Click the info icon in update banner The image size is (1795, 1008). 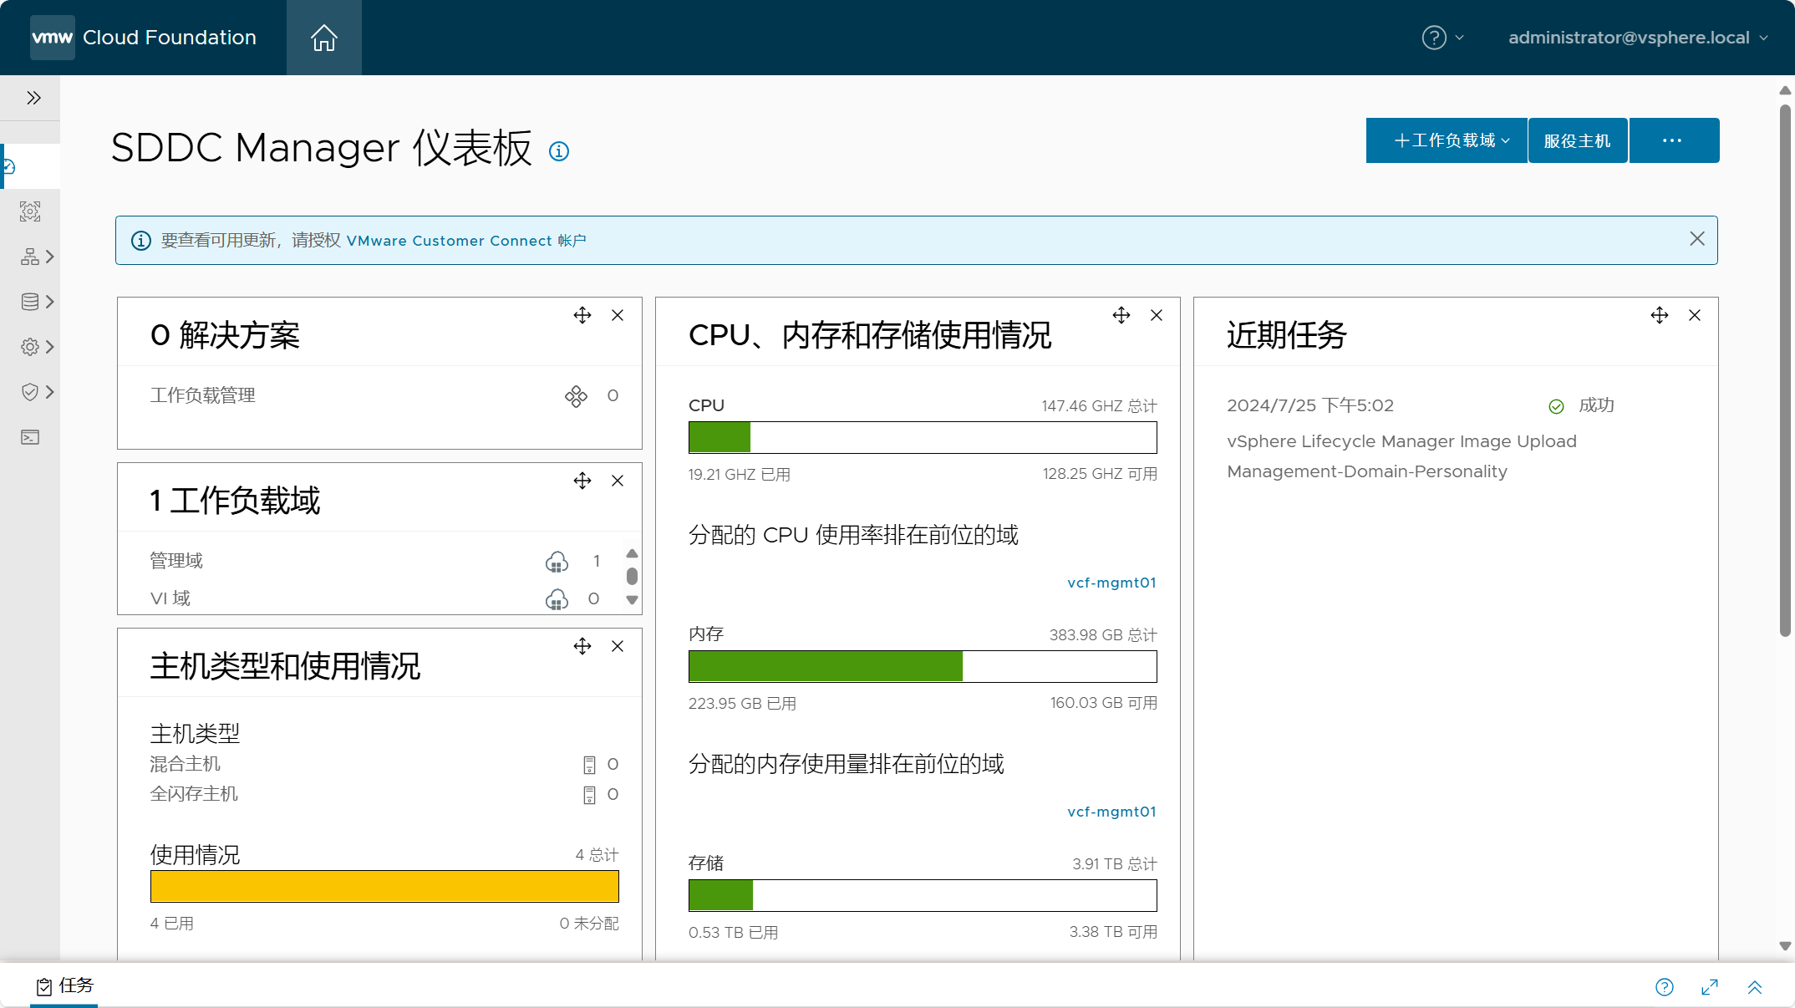[x=141, y=241]
